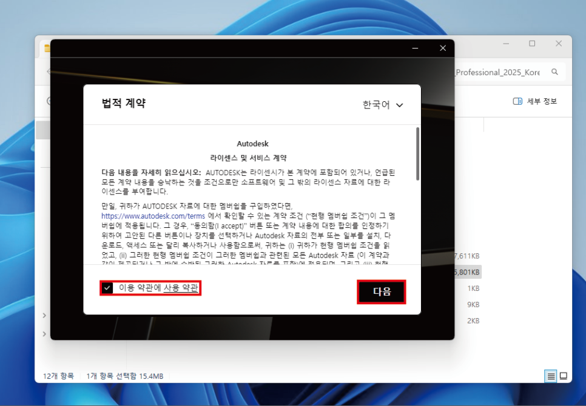
Task: Open the https://www.autodesk.com/terms link
Action: (x=153, y=216)
